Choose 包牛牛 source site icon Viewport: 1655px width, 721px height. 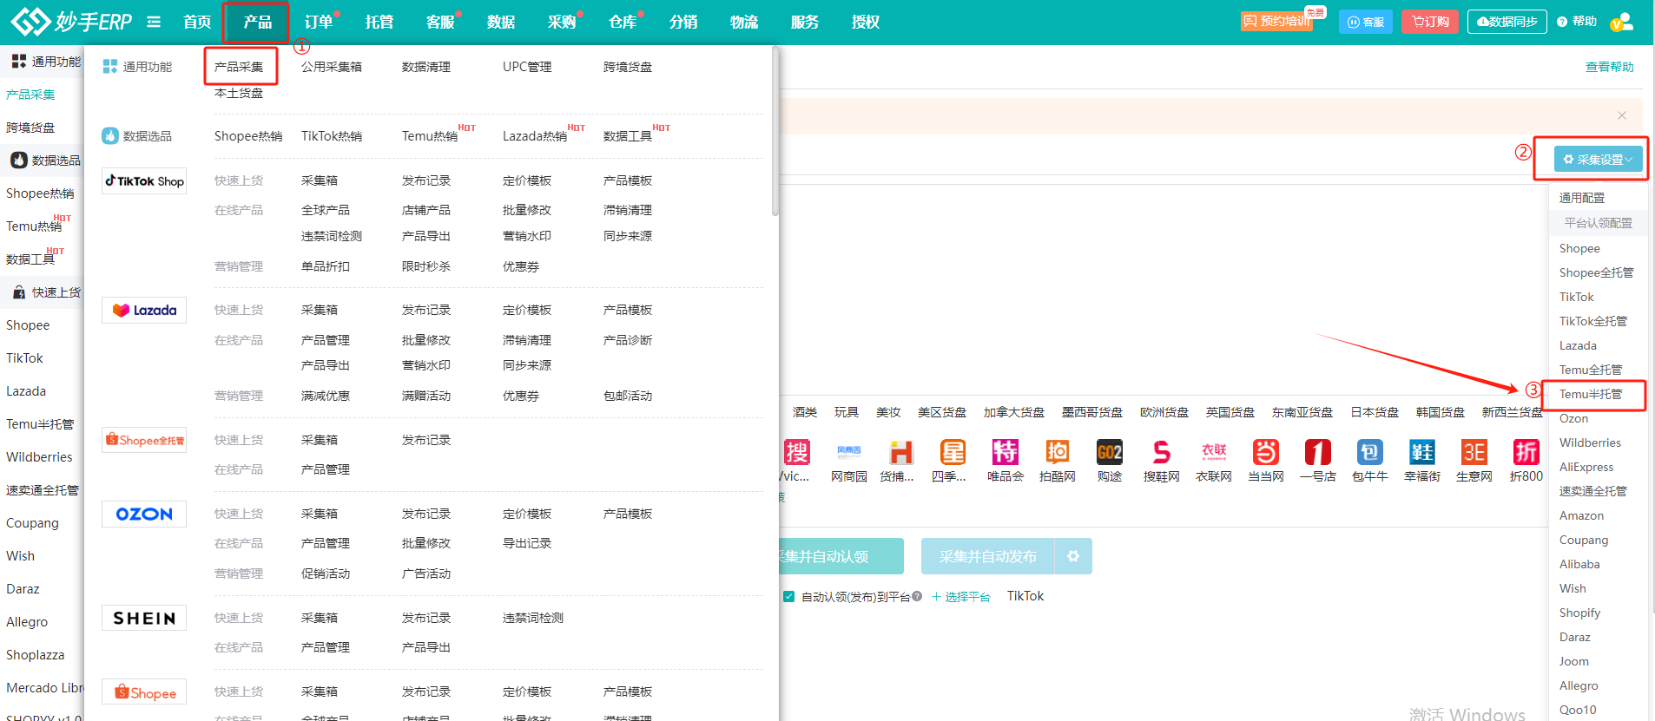point(1369,452)
